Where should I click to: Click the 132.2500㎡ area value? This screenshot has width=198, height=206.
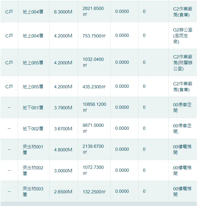coord(94,191)
